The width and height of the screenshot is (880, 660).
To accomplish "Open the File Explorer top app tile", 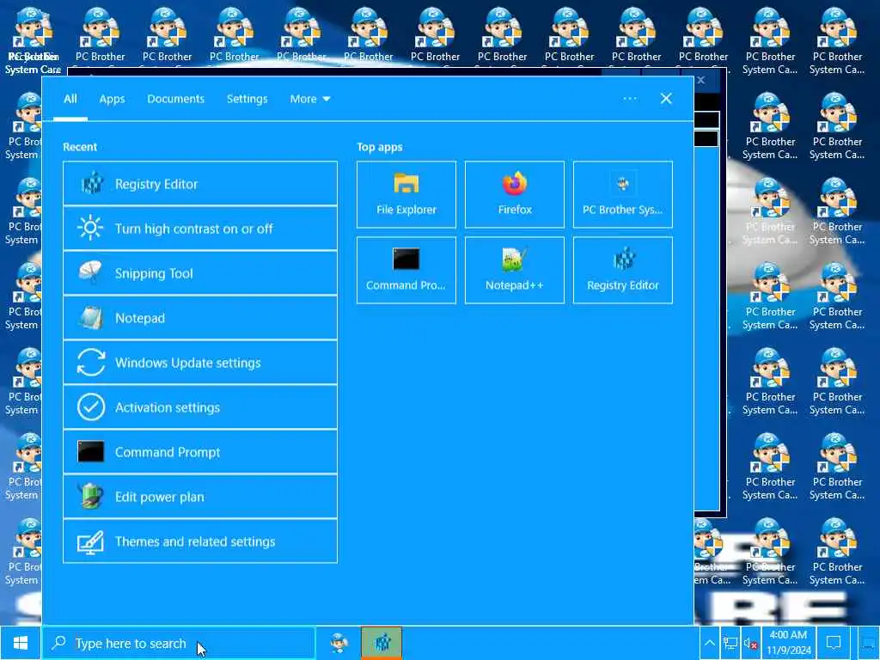I will point(406,195).
